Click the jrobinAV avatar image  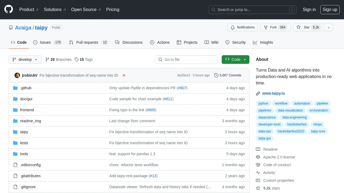point(17,75)
